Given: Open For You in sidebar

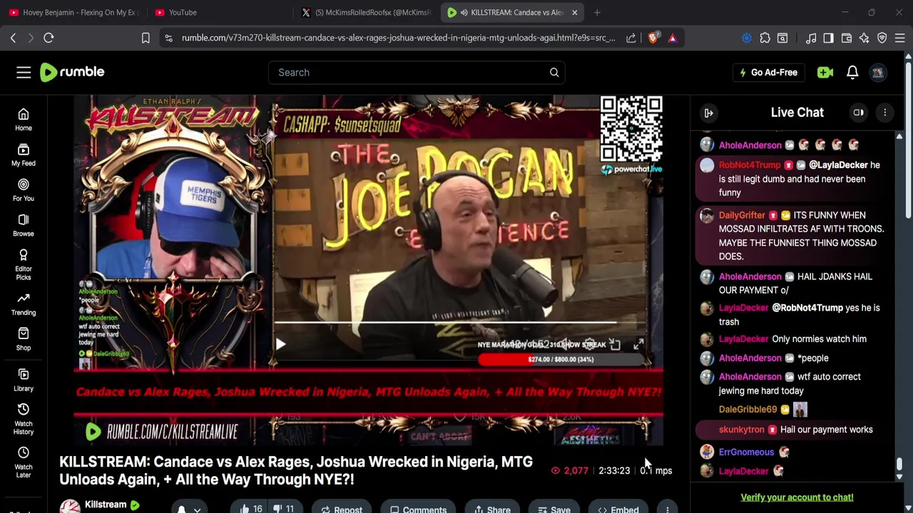Looking at the screenshot, I should [24, 190].
